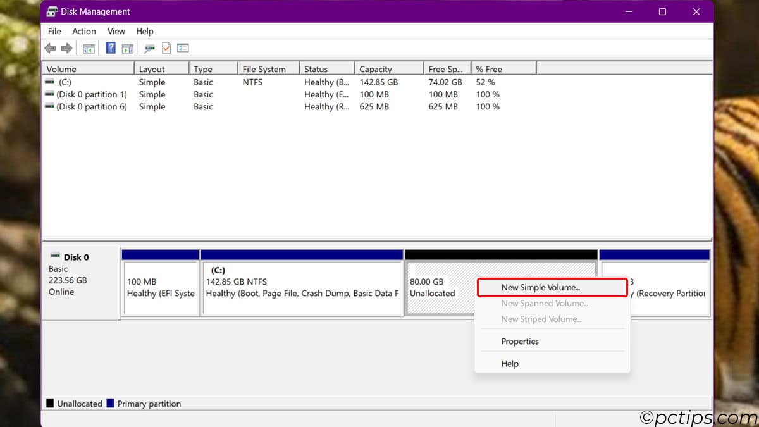Click the drive icon beside (C:) volume
Viewport: 759px width, 427px height.
(x=50, y=82)
